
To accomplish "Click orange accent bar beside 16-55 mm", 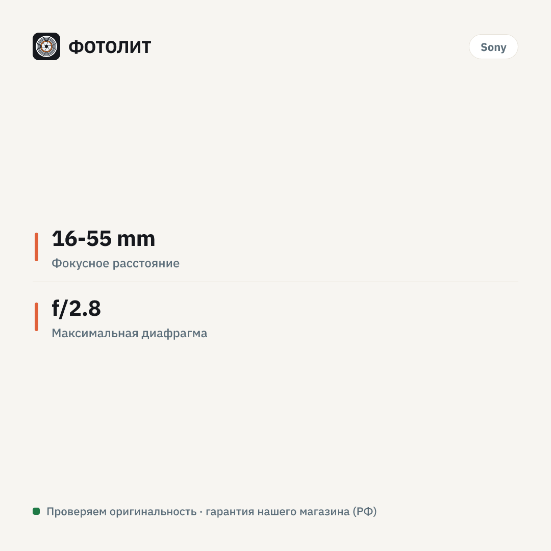I will tap(37, 247).
